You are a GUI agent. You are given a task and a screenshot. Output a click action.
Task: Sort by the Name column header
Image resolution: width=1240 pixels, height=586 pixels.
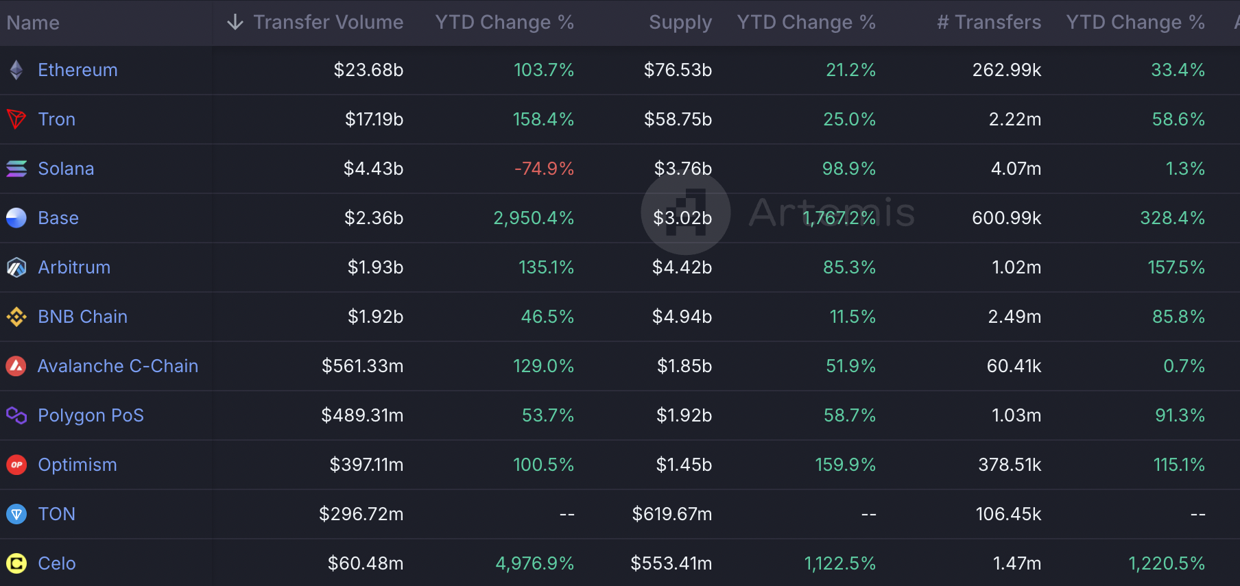(x=33, y=23)
